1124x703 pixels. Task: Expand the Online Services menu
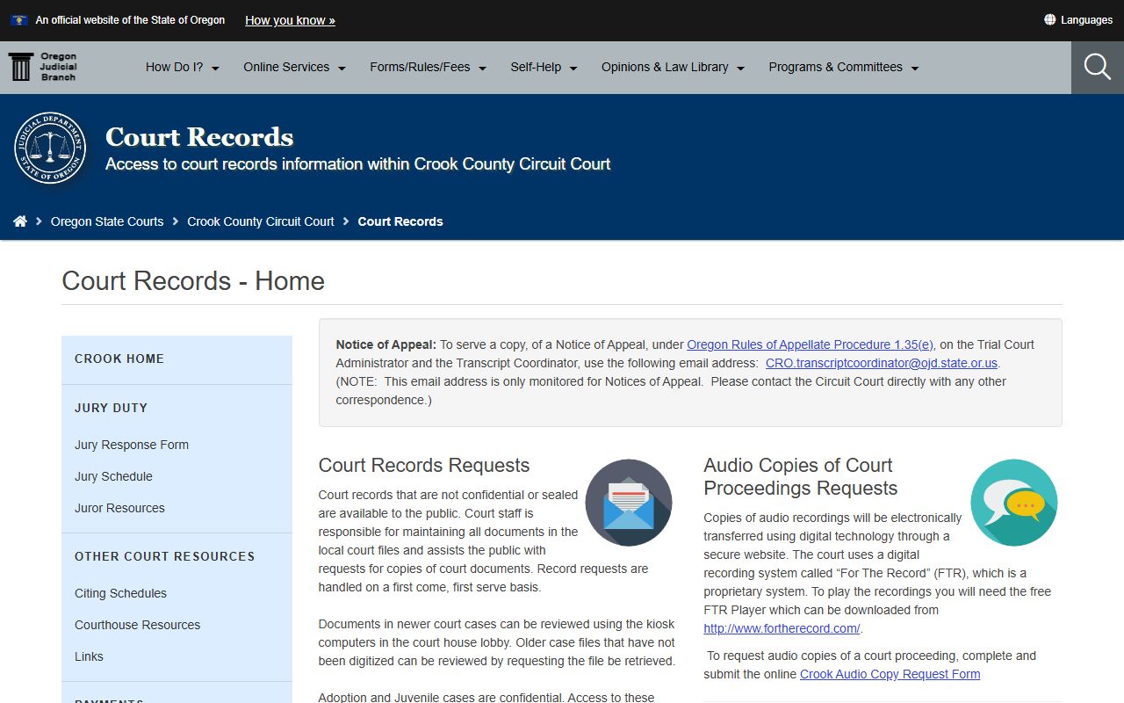coord(295,67)
